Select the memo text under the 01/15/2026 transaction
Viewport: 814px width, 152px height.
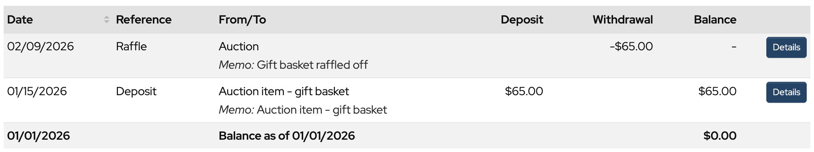pos(303,110)
